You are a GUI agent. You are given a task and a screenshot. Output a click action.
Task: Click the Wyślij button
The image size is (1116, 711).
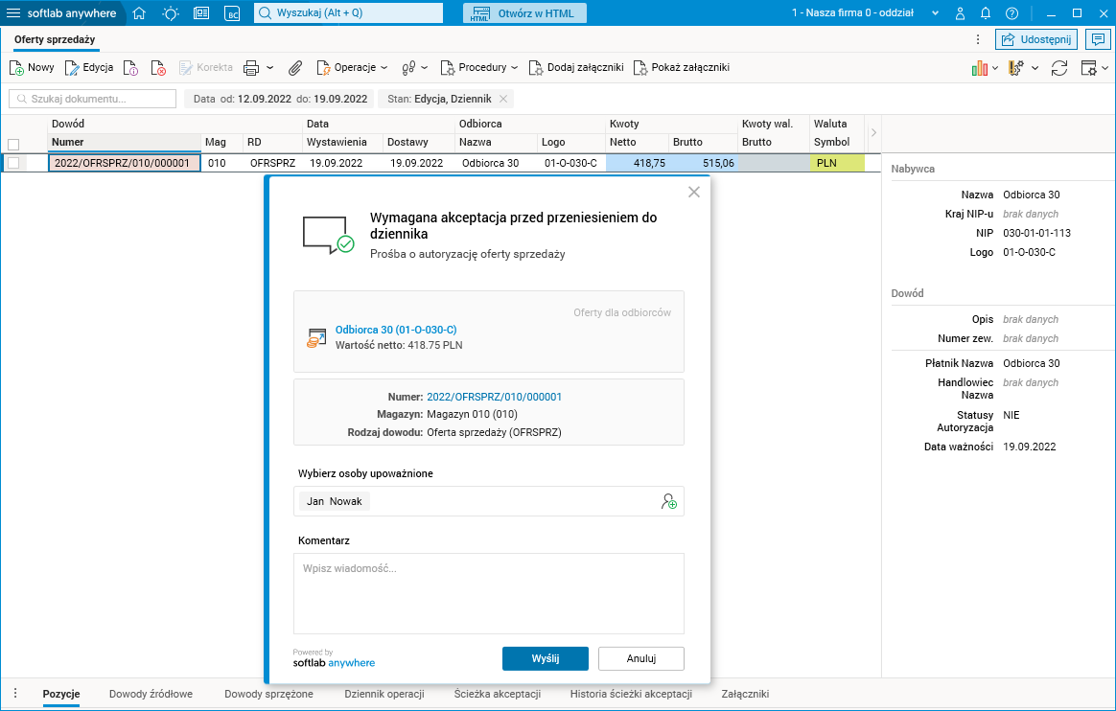coord(546,658)
